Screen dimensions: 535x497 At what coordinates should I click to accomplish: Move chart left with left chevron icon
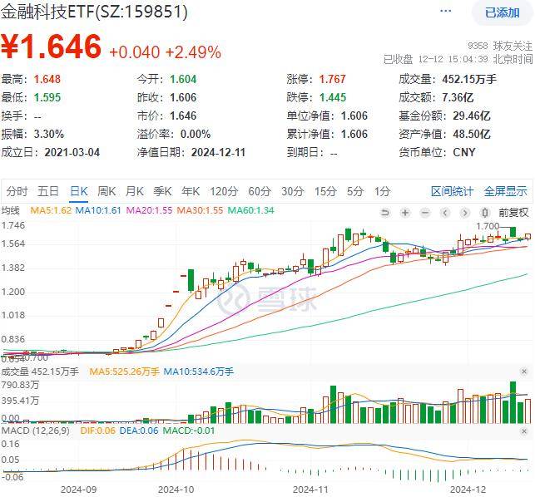coord(445,213)
